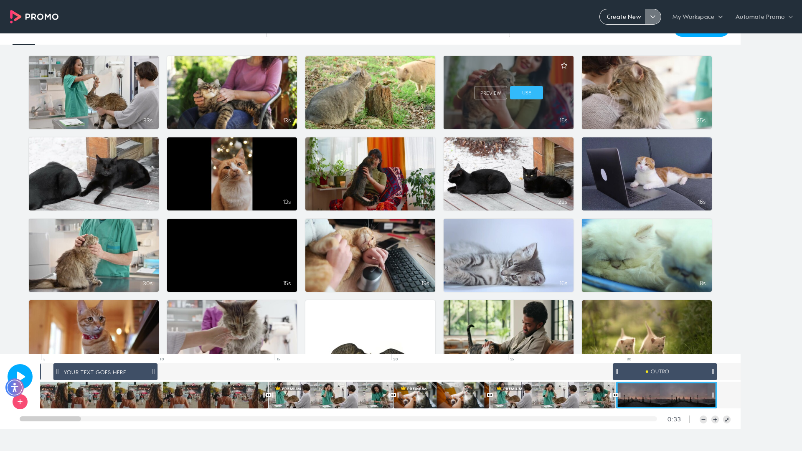Viewport: 802px width, 451px height.
Task: Select the 33s vet grooming cat thumbnail
Action: click(x=94, y=92)
